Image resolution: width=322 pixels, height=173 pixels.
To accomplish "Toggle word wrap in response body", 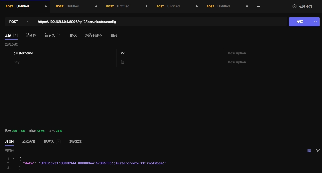I will coord(309,151).
